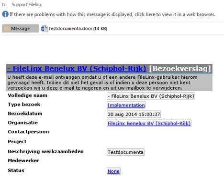The width and height of the screenshot is (224, 189).
Task: Click the Bezoekdatum label
Action: pyautogui.click(x=25, y=114)
